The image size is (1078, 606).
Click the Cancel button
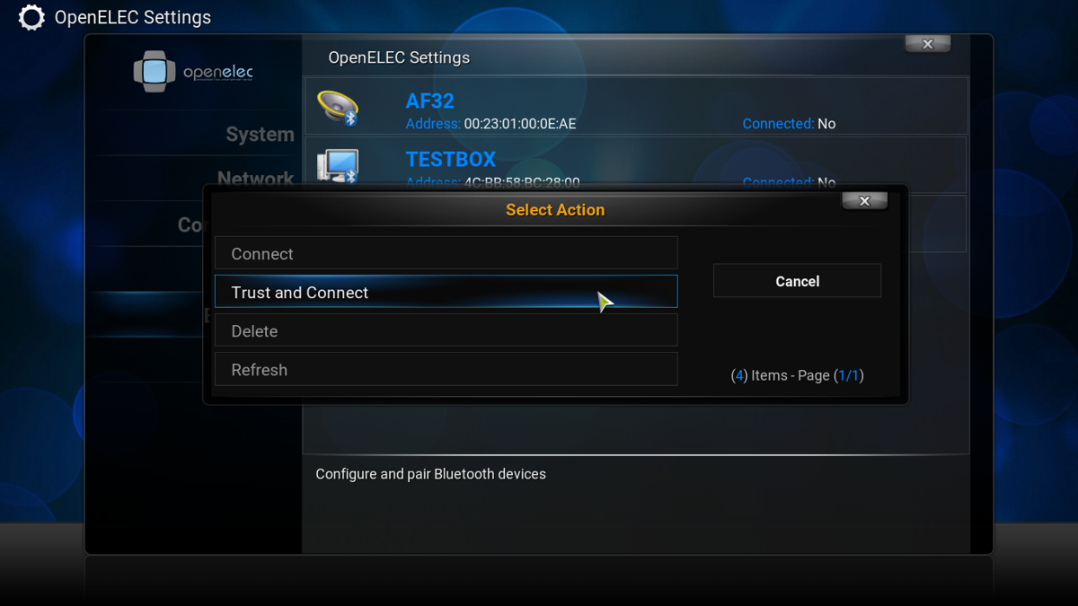[797, 280]
